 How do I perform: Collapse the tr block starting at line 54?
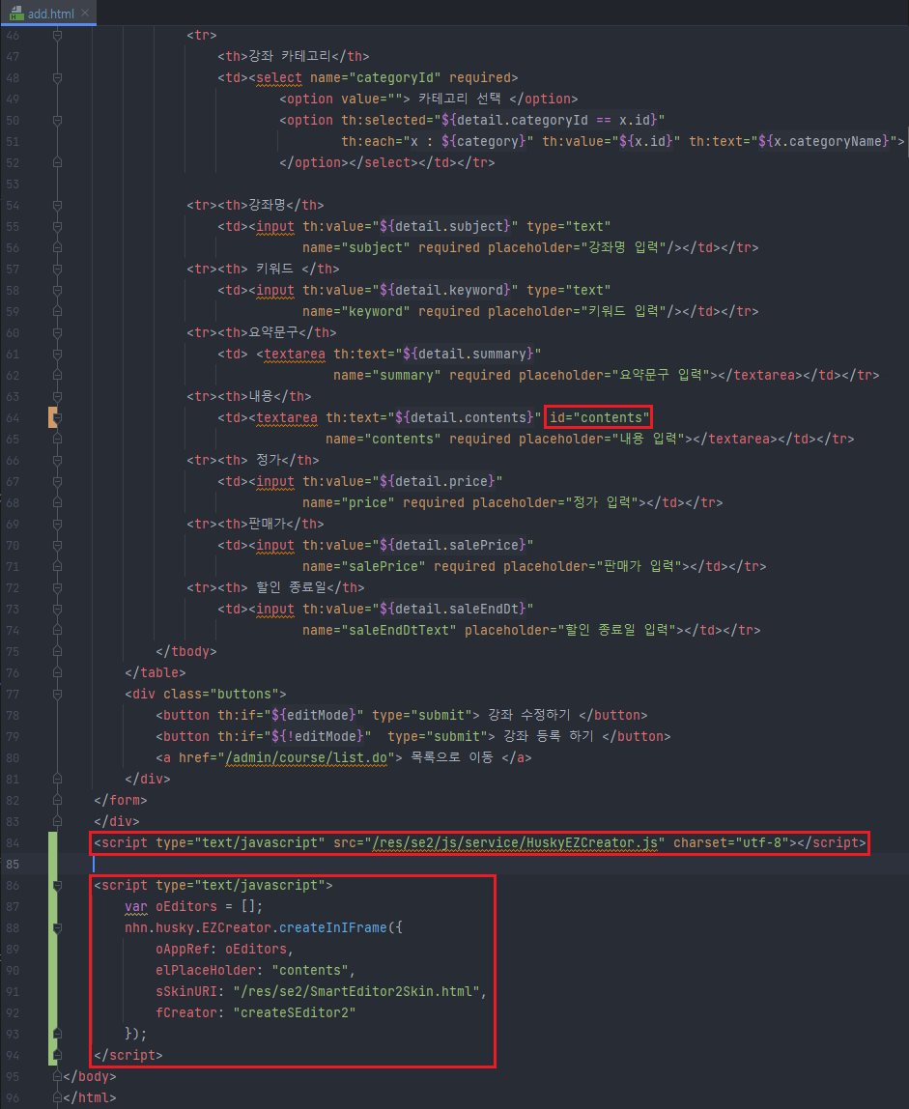tap(57, 205)
